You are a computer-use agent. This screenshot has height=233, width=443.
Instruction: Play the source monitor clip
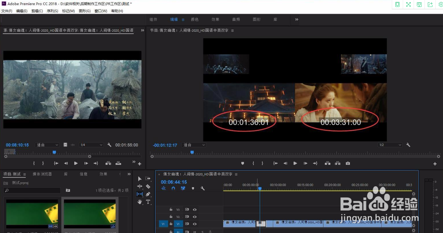(x=76, y=163)
